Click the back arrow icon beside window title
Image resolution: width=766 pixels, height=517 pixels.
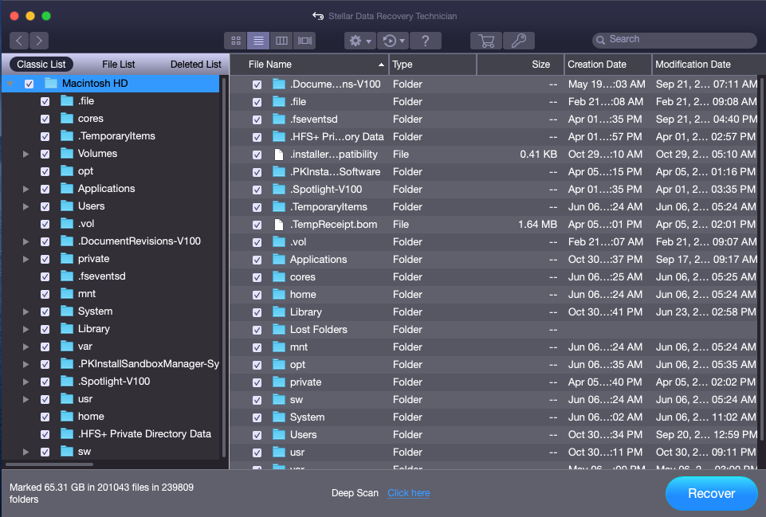point(318,16)
